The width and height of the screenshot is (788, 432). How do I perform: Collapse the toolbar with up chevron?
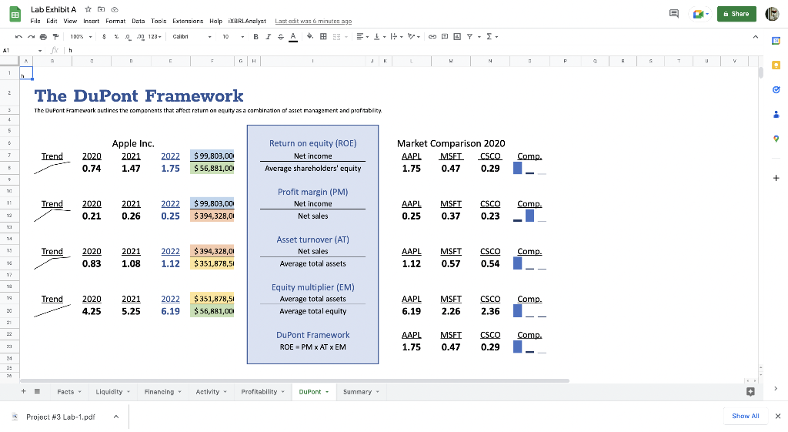(756, 37)
